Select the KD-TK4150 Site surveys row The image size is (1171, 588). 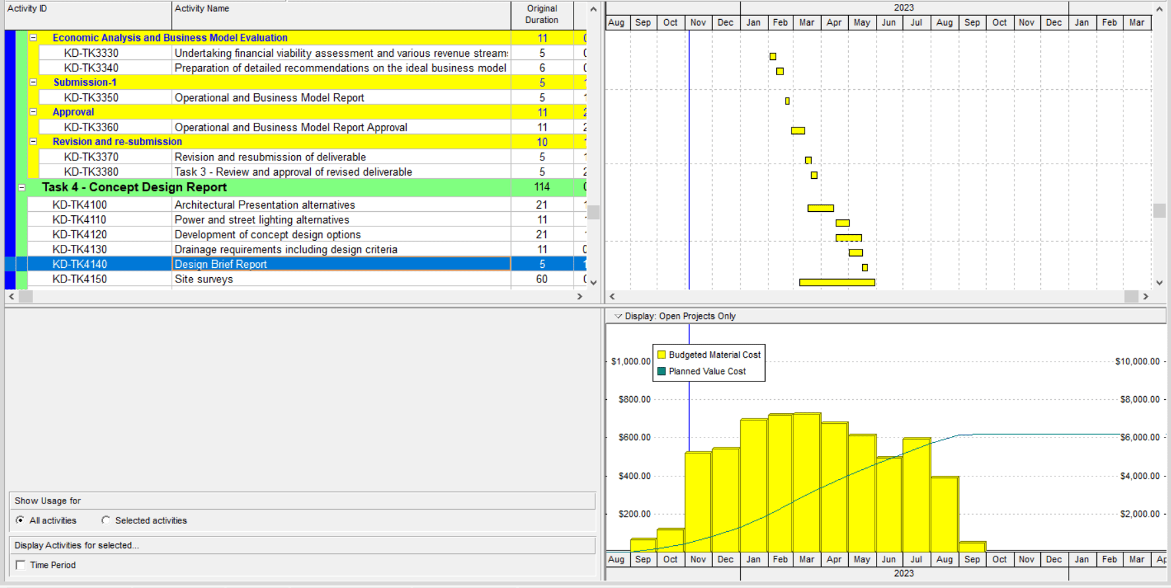click(203, 279)
